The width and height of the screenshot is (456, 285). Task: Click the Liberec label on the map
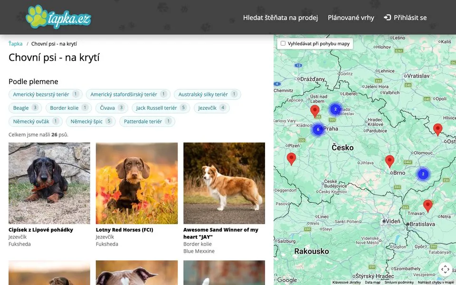tap(351, 94)
